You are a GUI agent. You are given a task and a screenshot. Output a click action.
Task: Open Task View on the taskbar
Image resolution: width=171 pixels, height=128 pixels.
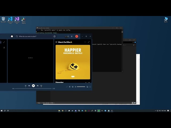(x=8, y=111)
